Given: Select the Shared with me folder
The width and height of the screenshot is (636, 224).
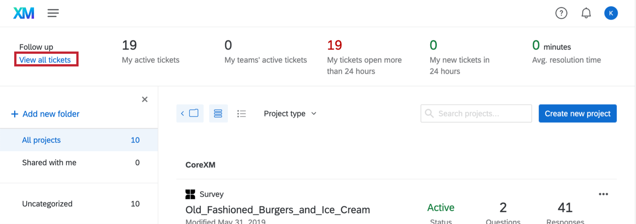Looking at the screenshot, I should [x=79, y=162].
